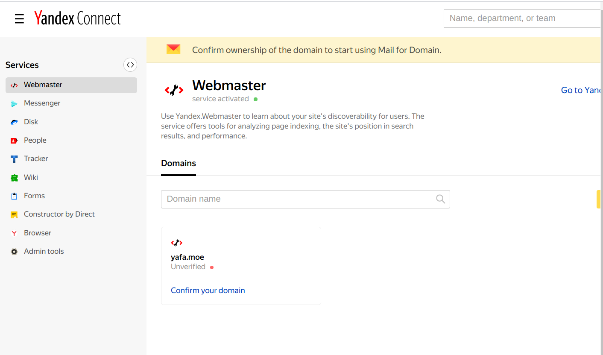
Task: Click the mail envelope icon in the banner
Action: (173, 50)
